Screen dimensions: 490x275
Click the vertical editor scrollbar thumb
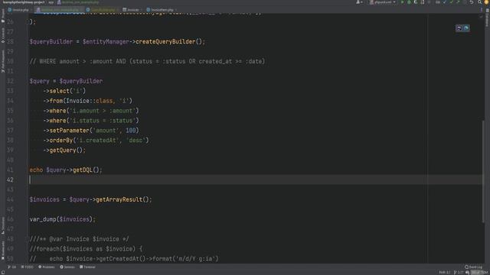coord(483,171)
